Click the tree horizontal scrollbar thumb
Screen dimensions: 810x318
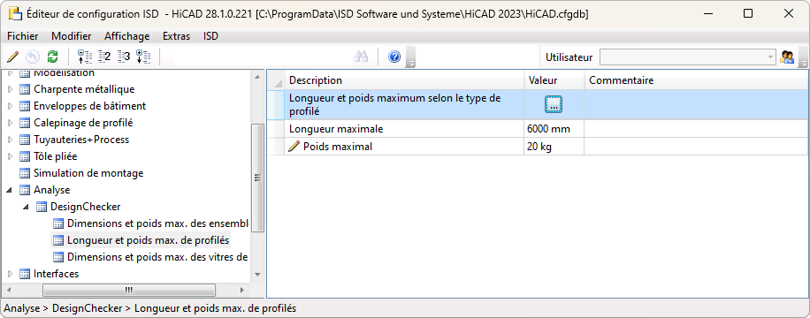128,290
